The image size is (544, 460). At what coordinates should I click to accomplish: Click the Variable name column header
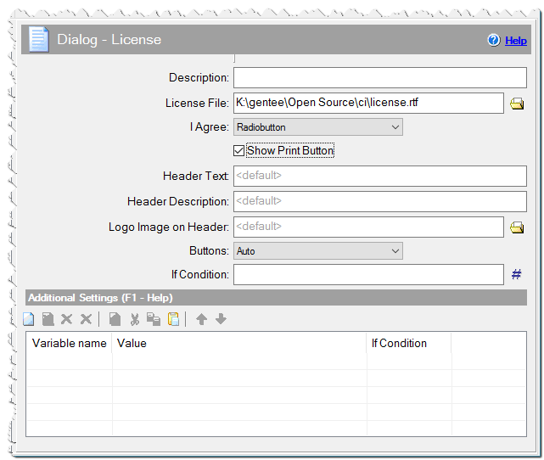[x=69, y=343]
